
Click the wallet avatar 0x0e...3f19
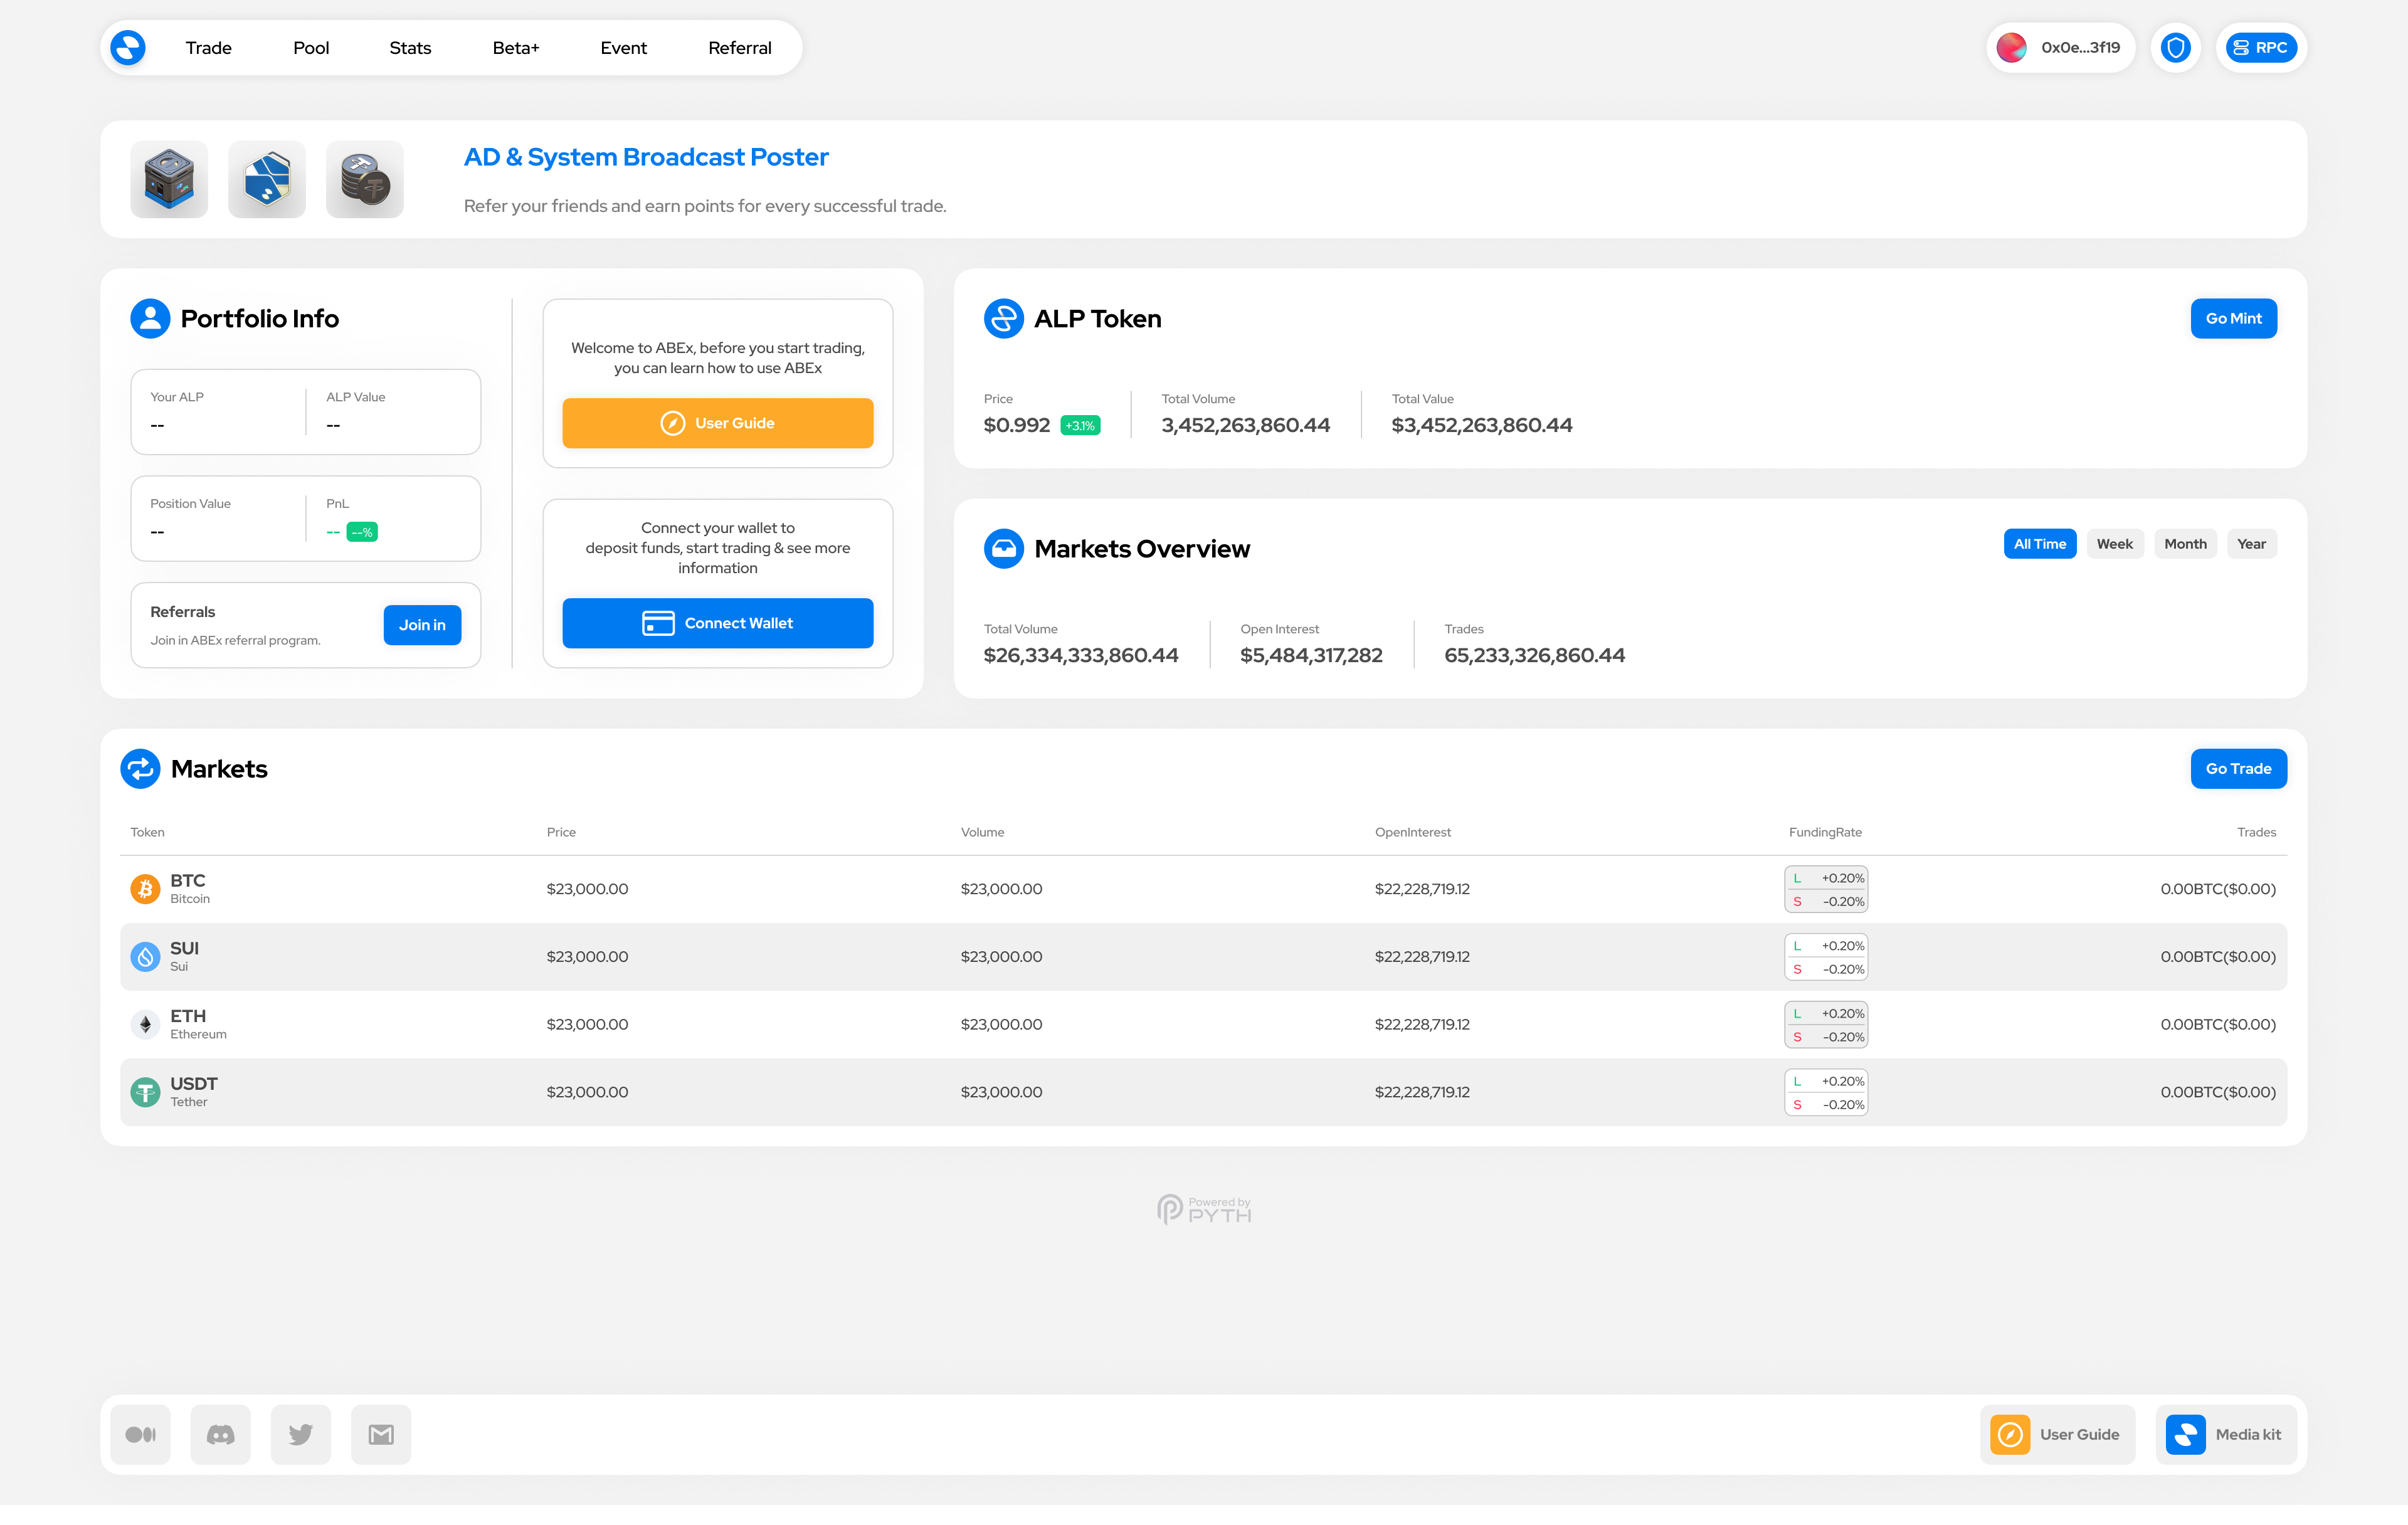tap(2060, 48)
